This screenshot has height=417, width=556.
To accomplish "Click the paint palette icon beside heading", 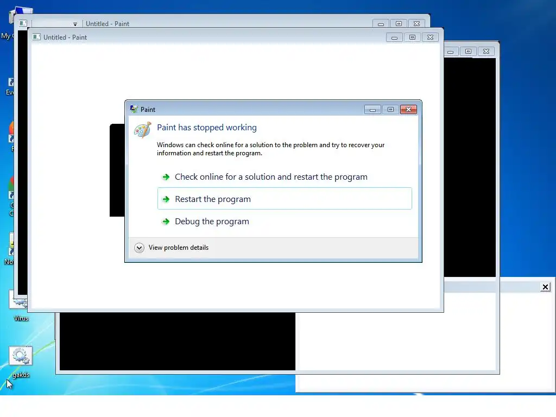I will (x=143, y=130).
